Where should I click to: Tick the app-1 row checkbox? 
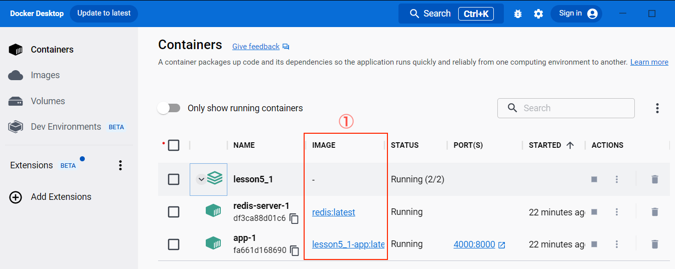coord(174,244)
